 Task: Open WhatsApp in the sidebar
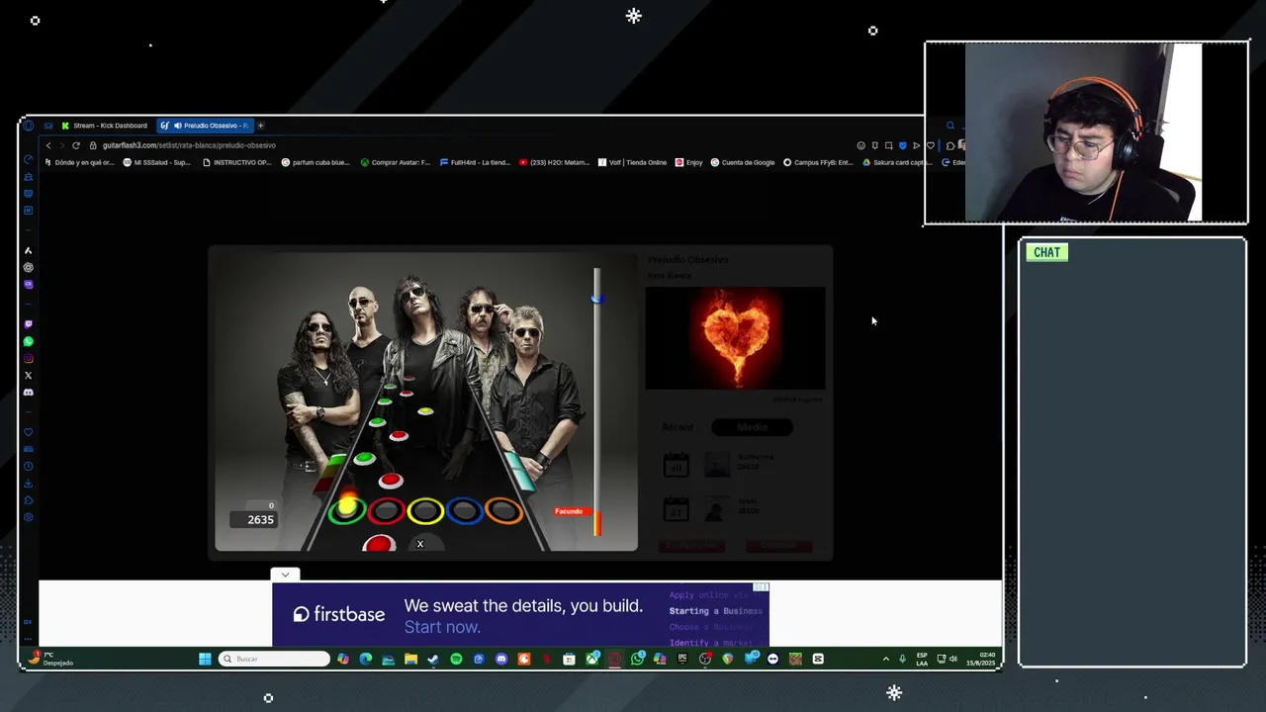click(x=28, y=341)
